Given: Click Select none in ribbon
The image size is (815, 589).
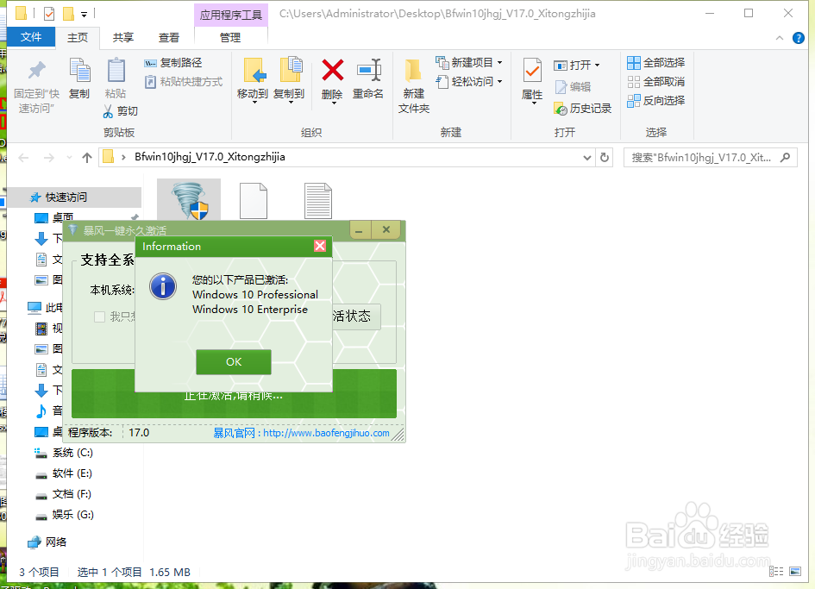Looking at the screenshot, I should tap(656, 82).
